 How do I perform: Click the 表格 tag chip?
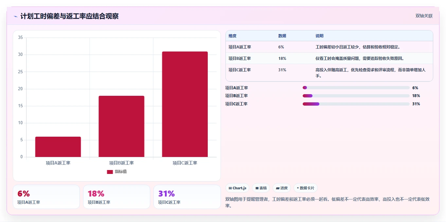tap(261, 188)
